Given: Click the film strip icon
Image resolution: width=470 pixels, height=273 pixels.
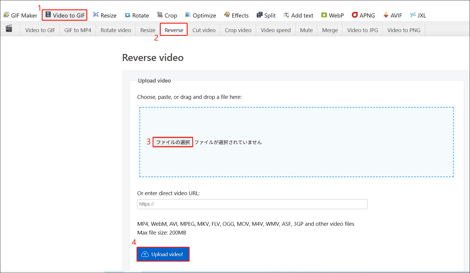Looking at the screenshot, I should pos(9,29).
